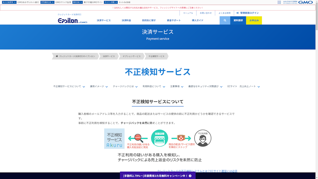Expand the 不正検知サービスについて anchor link
The height and width of the screenshot is (179, 318).
(69, 86)
